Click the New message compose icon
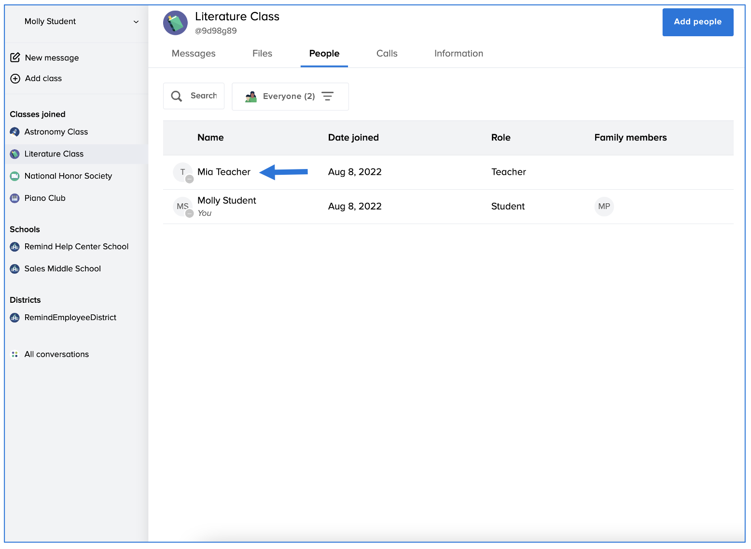 15,58
